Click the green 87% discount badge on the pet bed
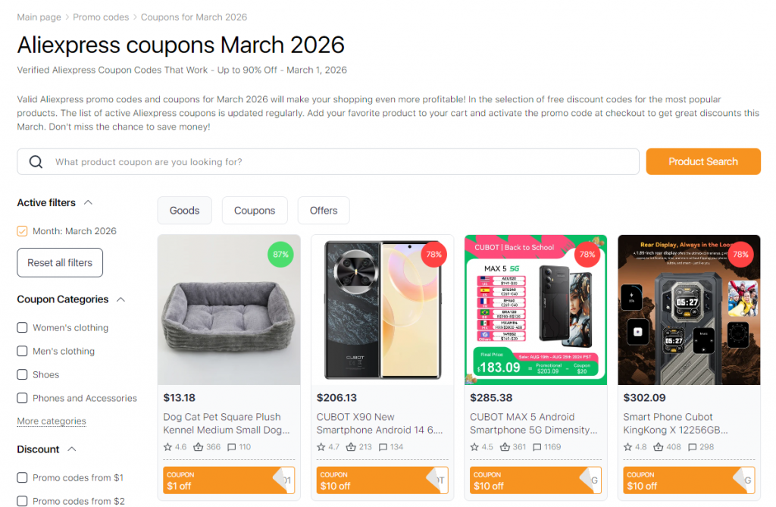Image resolution: width=776 pixels, height=507 pixels. (280, 255)
